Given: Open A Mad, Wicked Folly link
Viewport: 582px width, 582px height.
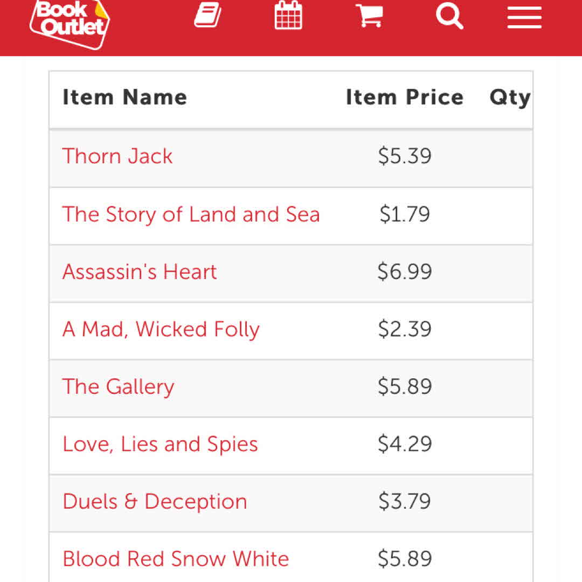Looking at the screenshot, I should coord(161,329).
